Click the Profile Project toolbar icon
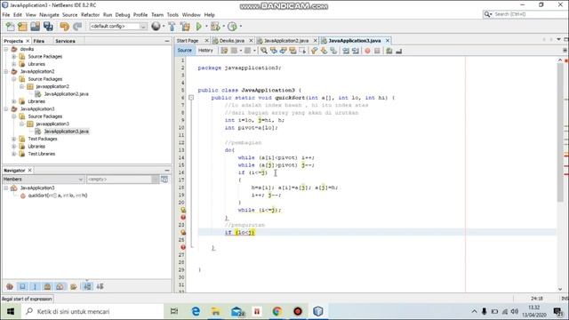The image size is (569, 320). click(232, 27)
